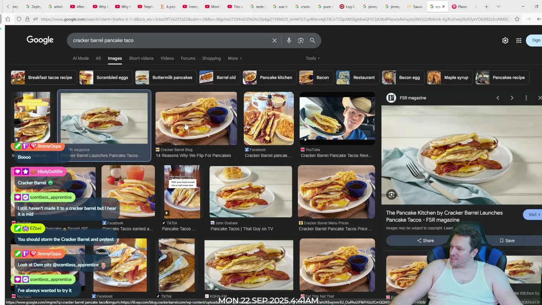
Task: Open the shield tracking protection icon
Action: point(19,19)
